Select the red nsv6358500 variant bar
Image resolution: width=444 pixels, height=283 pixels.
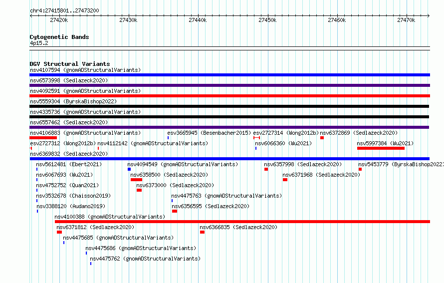click(137, 180)
